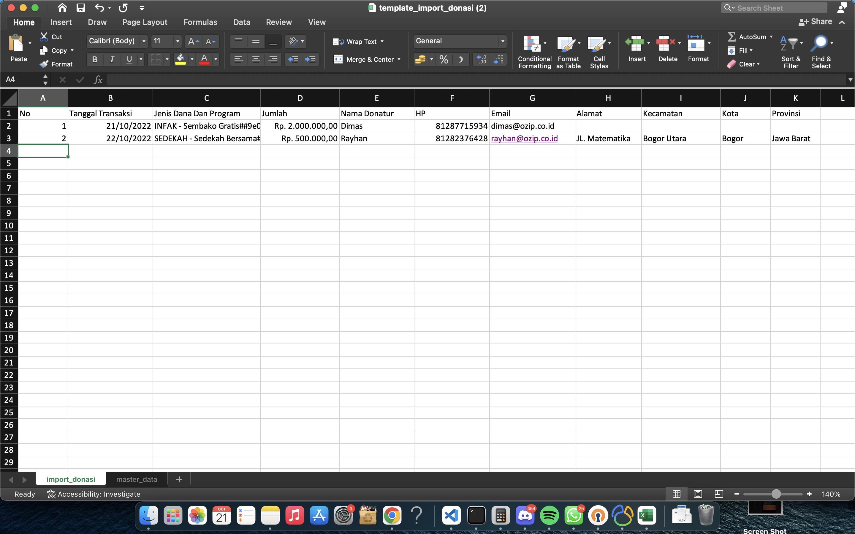Click the Share button
Image resolution: width=855 pixels, height=534 pixels.
click(x=815, y=22)
